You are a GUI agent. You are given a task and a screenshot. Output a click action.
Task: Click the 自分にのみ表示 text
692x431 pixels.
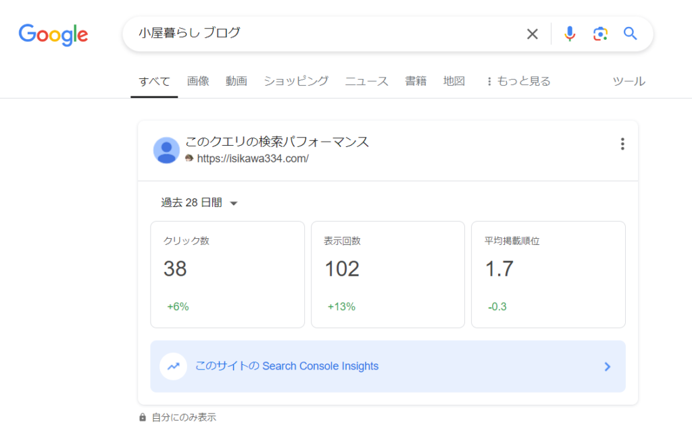pos(184,417)
